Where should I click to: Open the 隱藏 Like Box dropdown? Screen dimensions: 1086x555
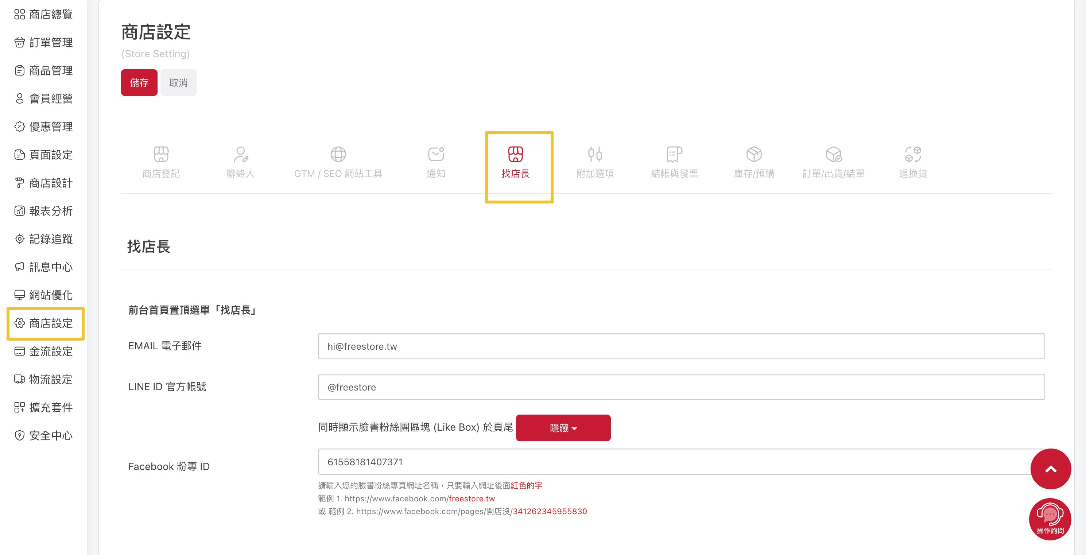(563, 428)
